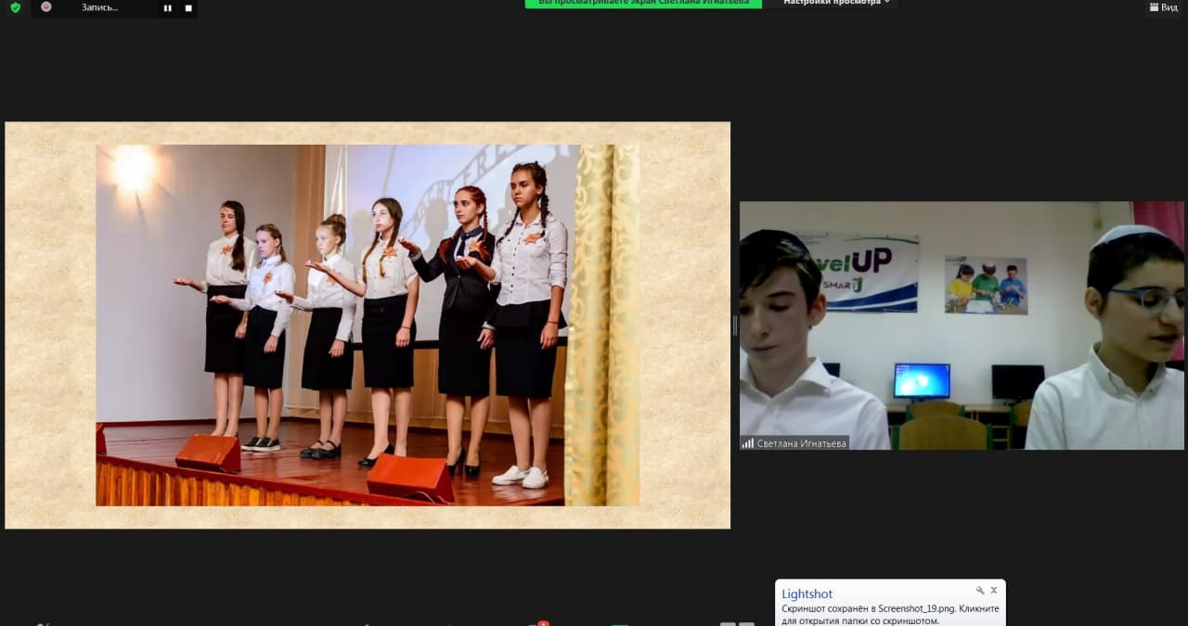Open the "Настройки просмотра" dropdown
The height and width of the screenshot is (626, 1188).
[832, 3]
